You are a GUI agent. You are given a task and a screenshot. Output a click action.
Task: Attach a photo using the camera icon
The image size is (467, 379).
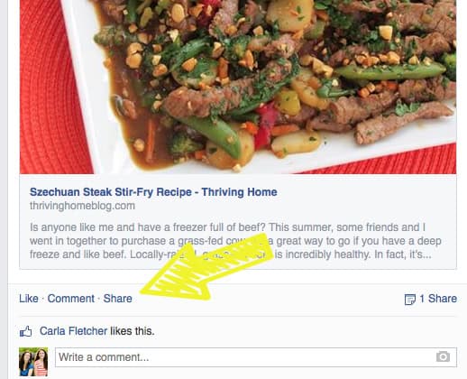pos(443,357)
